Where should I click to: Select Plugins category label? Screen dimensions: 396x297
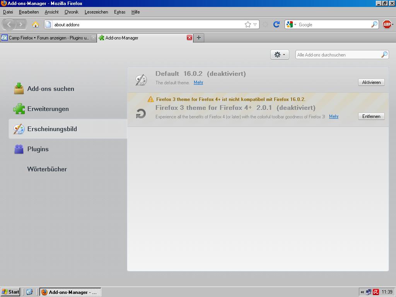[38, 149]
